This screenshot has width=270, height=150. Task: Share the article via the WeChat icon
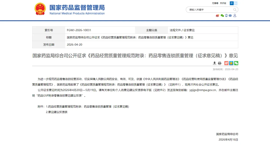pos(236,63)
